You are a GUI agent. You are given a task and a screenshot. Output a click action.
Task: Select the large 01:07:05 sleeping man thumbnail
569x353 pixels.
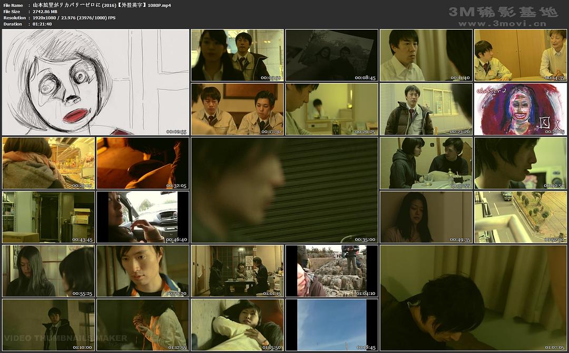(473, 298)
